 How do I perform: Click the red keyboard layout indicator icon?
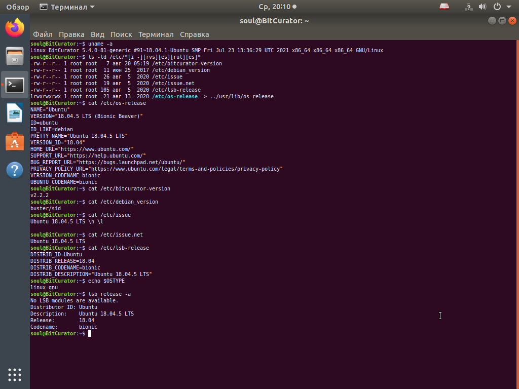pos(444,7)
